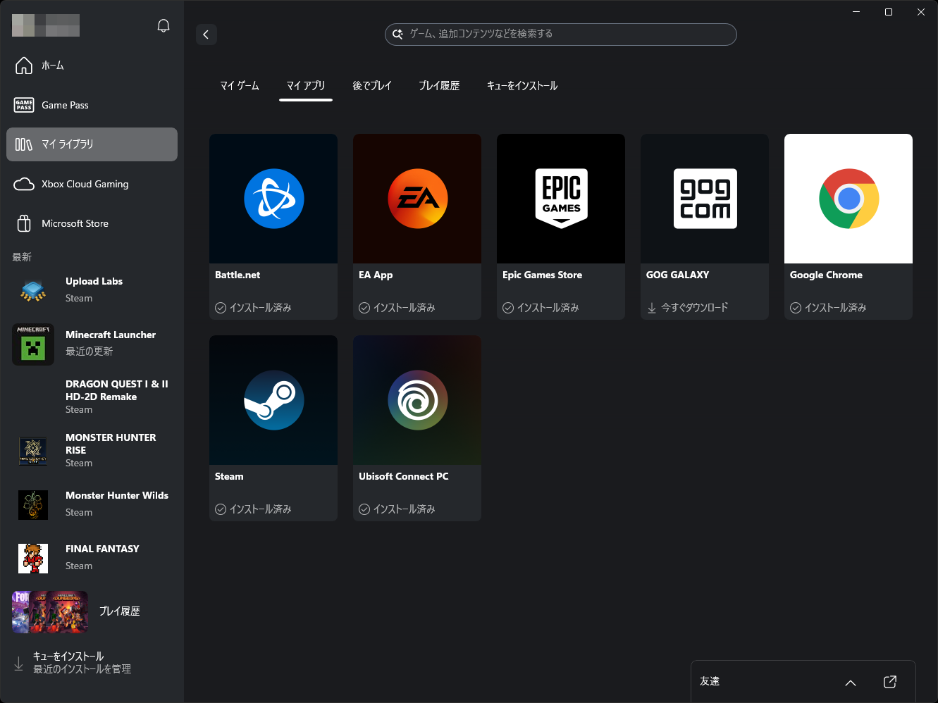Launch the Steam app tile
Image resolution: width=938 pixels, height=703 pixels.
[x=273, y=399]
